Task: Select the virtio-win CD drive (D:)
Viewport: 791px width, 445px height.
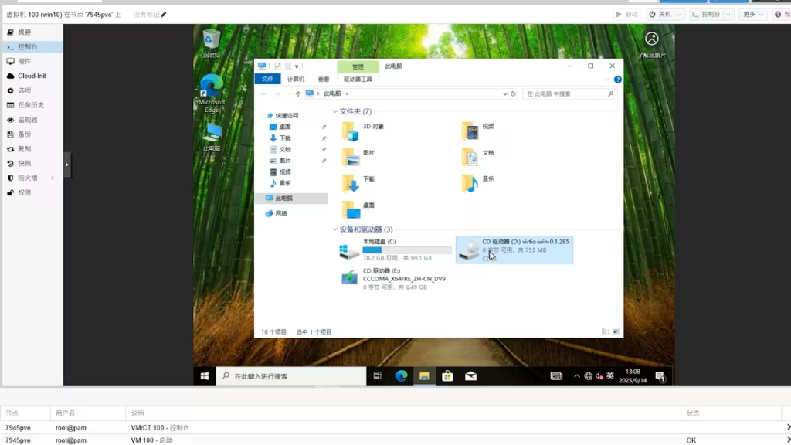Action: point(514,250)
